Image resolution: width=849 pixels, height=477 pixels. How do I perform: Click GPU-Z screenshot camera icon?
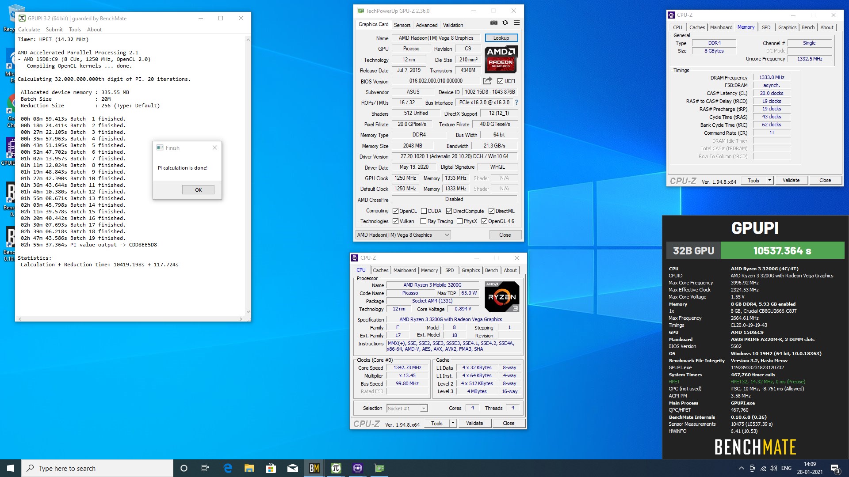tap(494, 23)
